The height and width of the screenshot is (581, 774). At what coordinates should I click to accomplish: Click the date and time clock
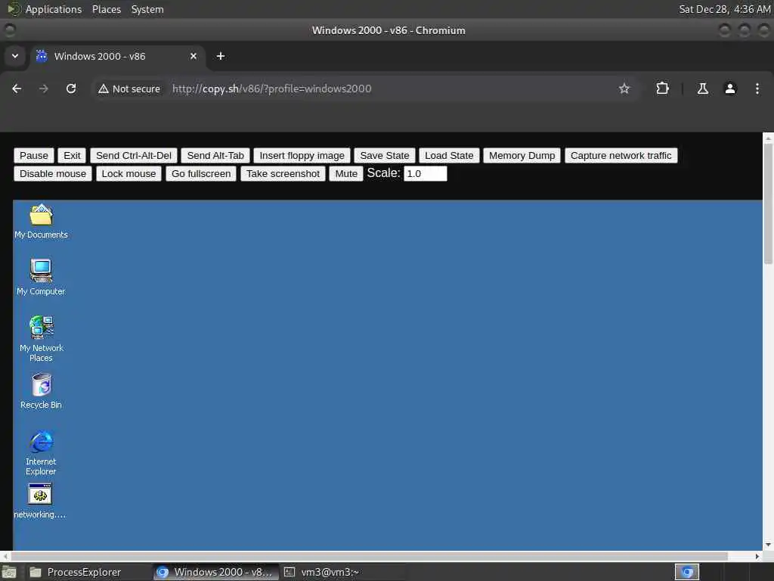(x=724, y=9)
